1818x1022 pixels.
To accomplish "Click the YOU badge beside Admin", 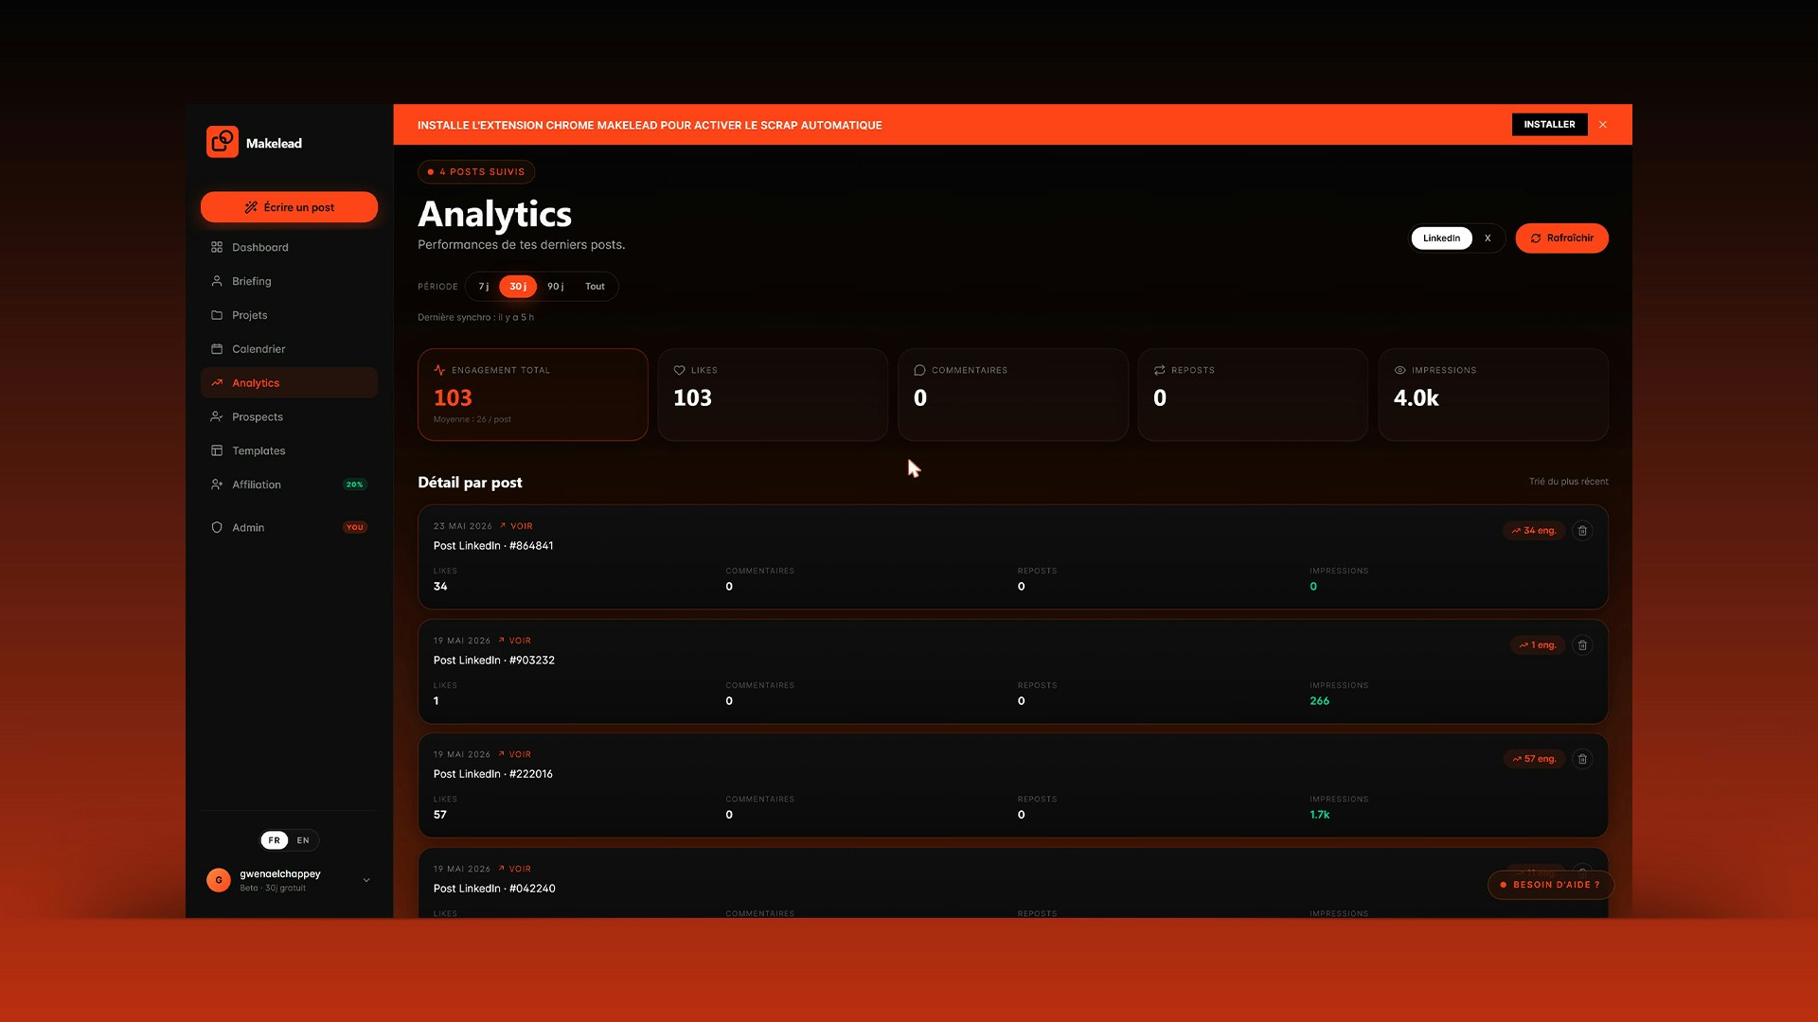I will (354, 528).
